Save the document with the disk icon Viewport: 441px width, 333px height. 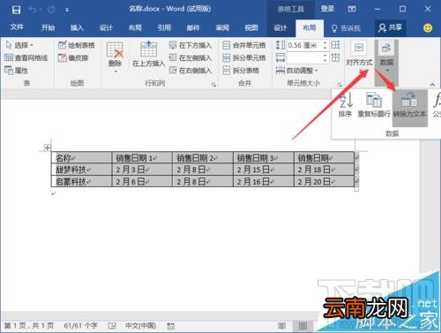pyautogui.click(x=16, y=10)
